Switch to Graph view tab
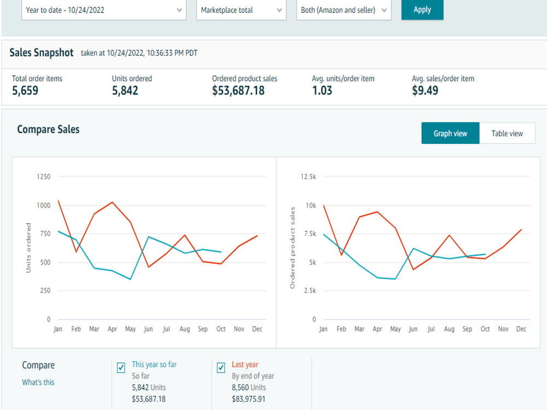The height and width of the screenshot is (410, 547). 450,133
